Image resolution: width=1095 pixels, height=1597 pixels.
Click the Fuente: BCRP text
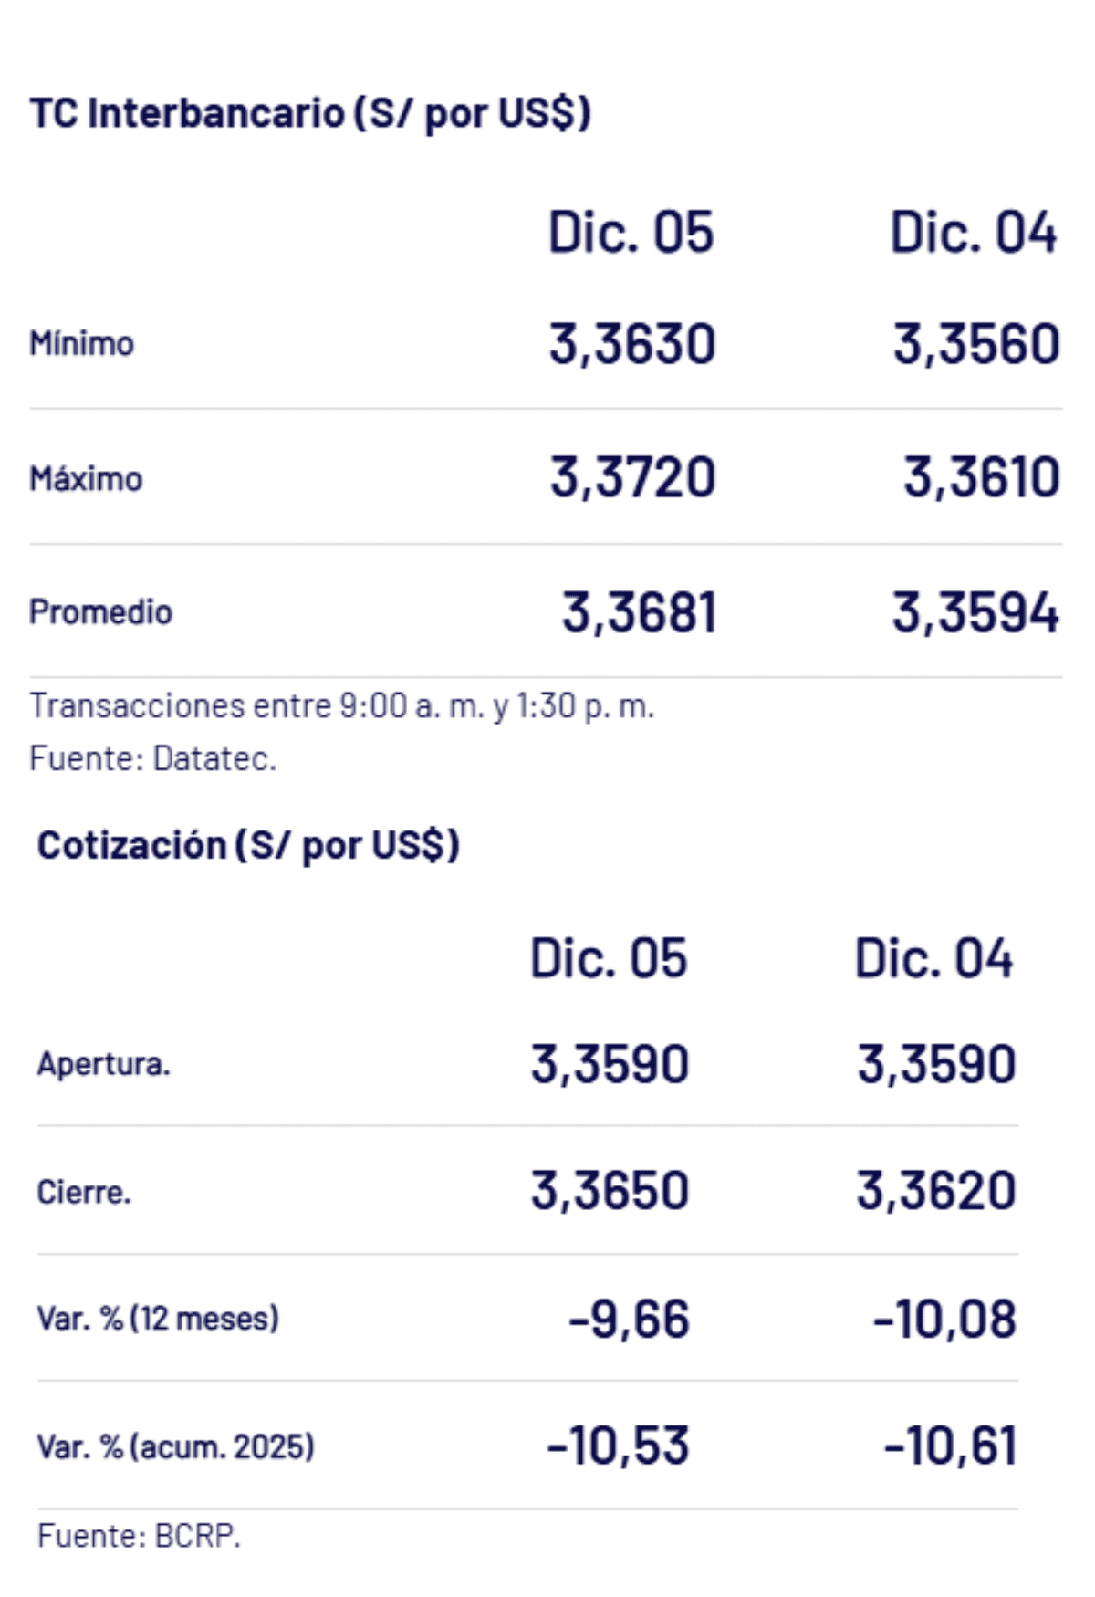pyautogui.click(x=139, y=1536)
